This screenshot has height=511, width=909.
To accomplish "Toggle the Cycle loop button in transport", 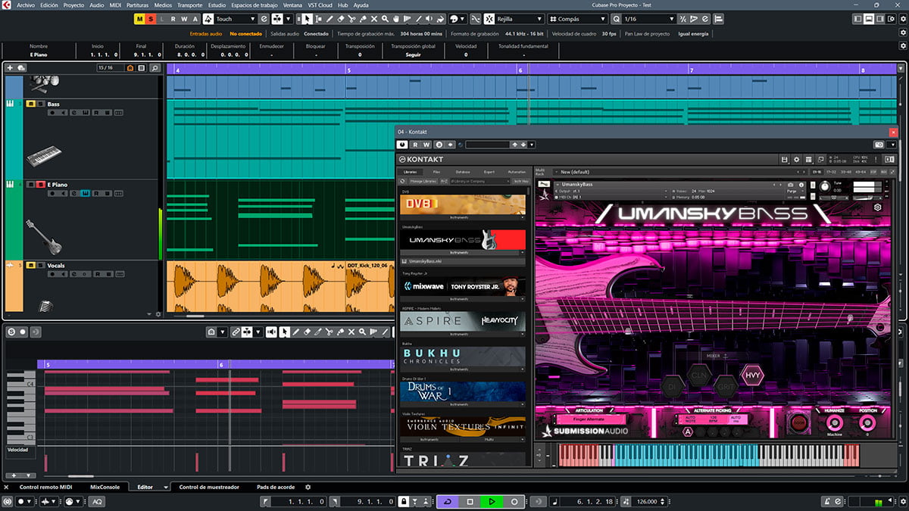I will (448, 501).
